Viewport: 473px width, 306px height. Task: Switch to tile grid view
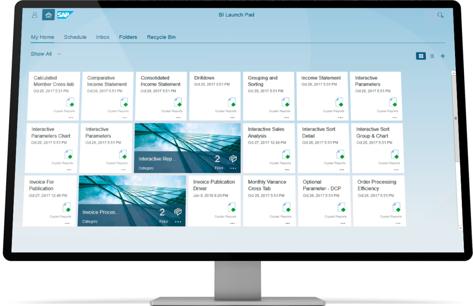click(x=421, y=56)
